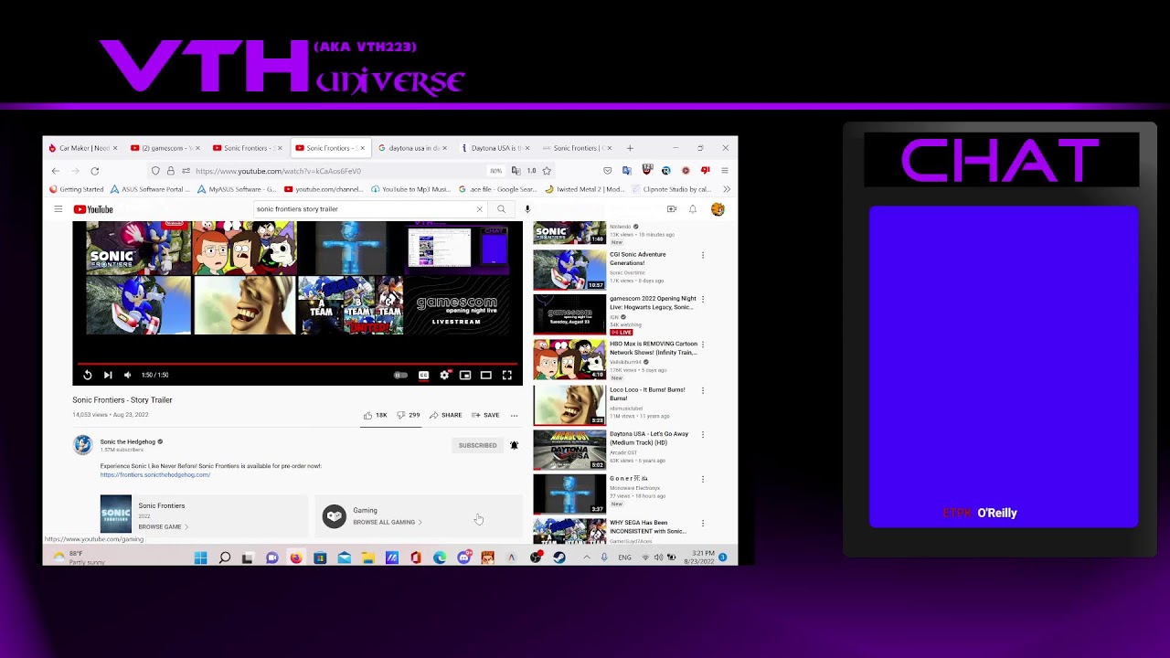Open the video settings gear
The height and width of the screenshot is (658, 1170).
pyautogui.click(x=444, y=375)
